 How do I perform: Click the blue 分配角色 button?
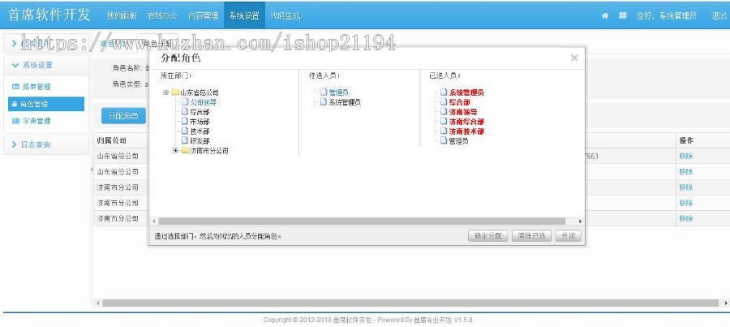(123, 115)
